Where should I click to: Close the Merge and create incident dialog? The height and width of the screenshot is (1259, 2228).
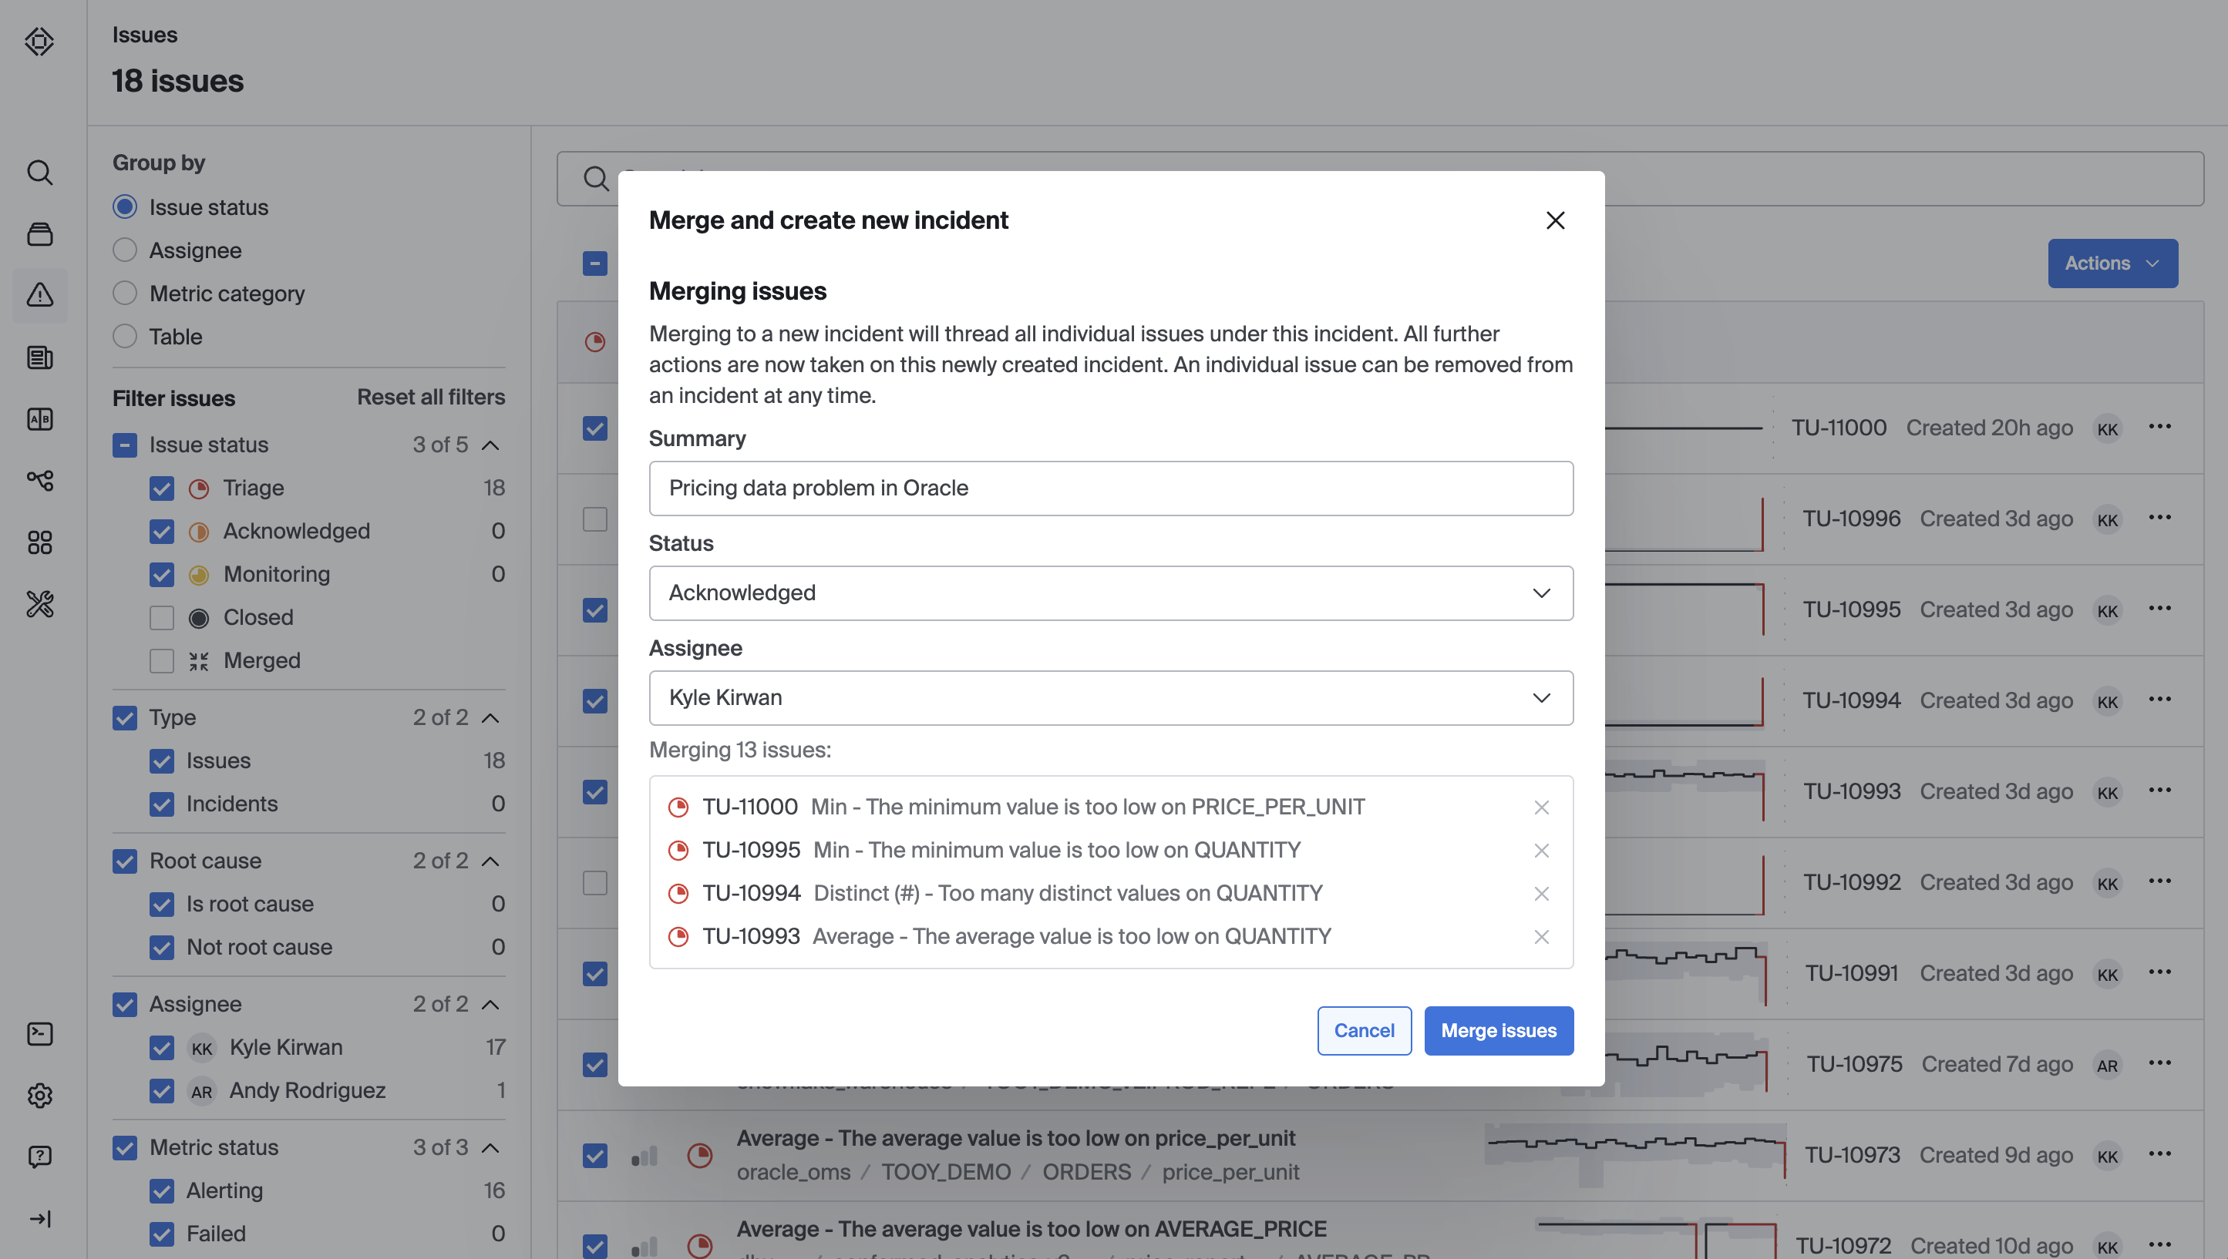(x=1555, y=220)
